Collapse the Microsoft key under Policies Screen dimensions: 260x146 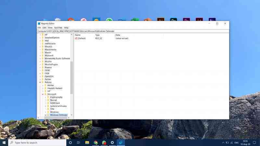point(43,94)
